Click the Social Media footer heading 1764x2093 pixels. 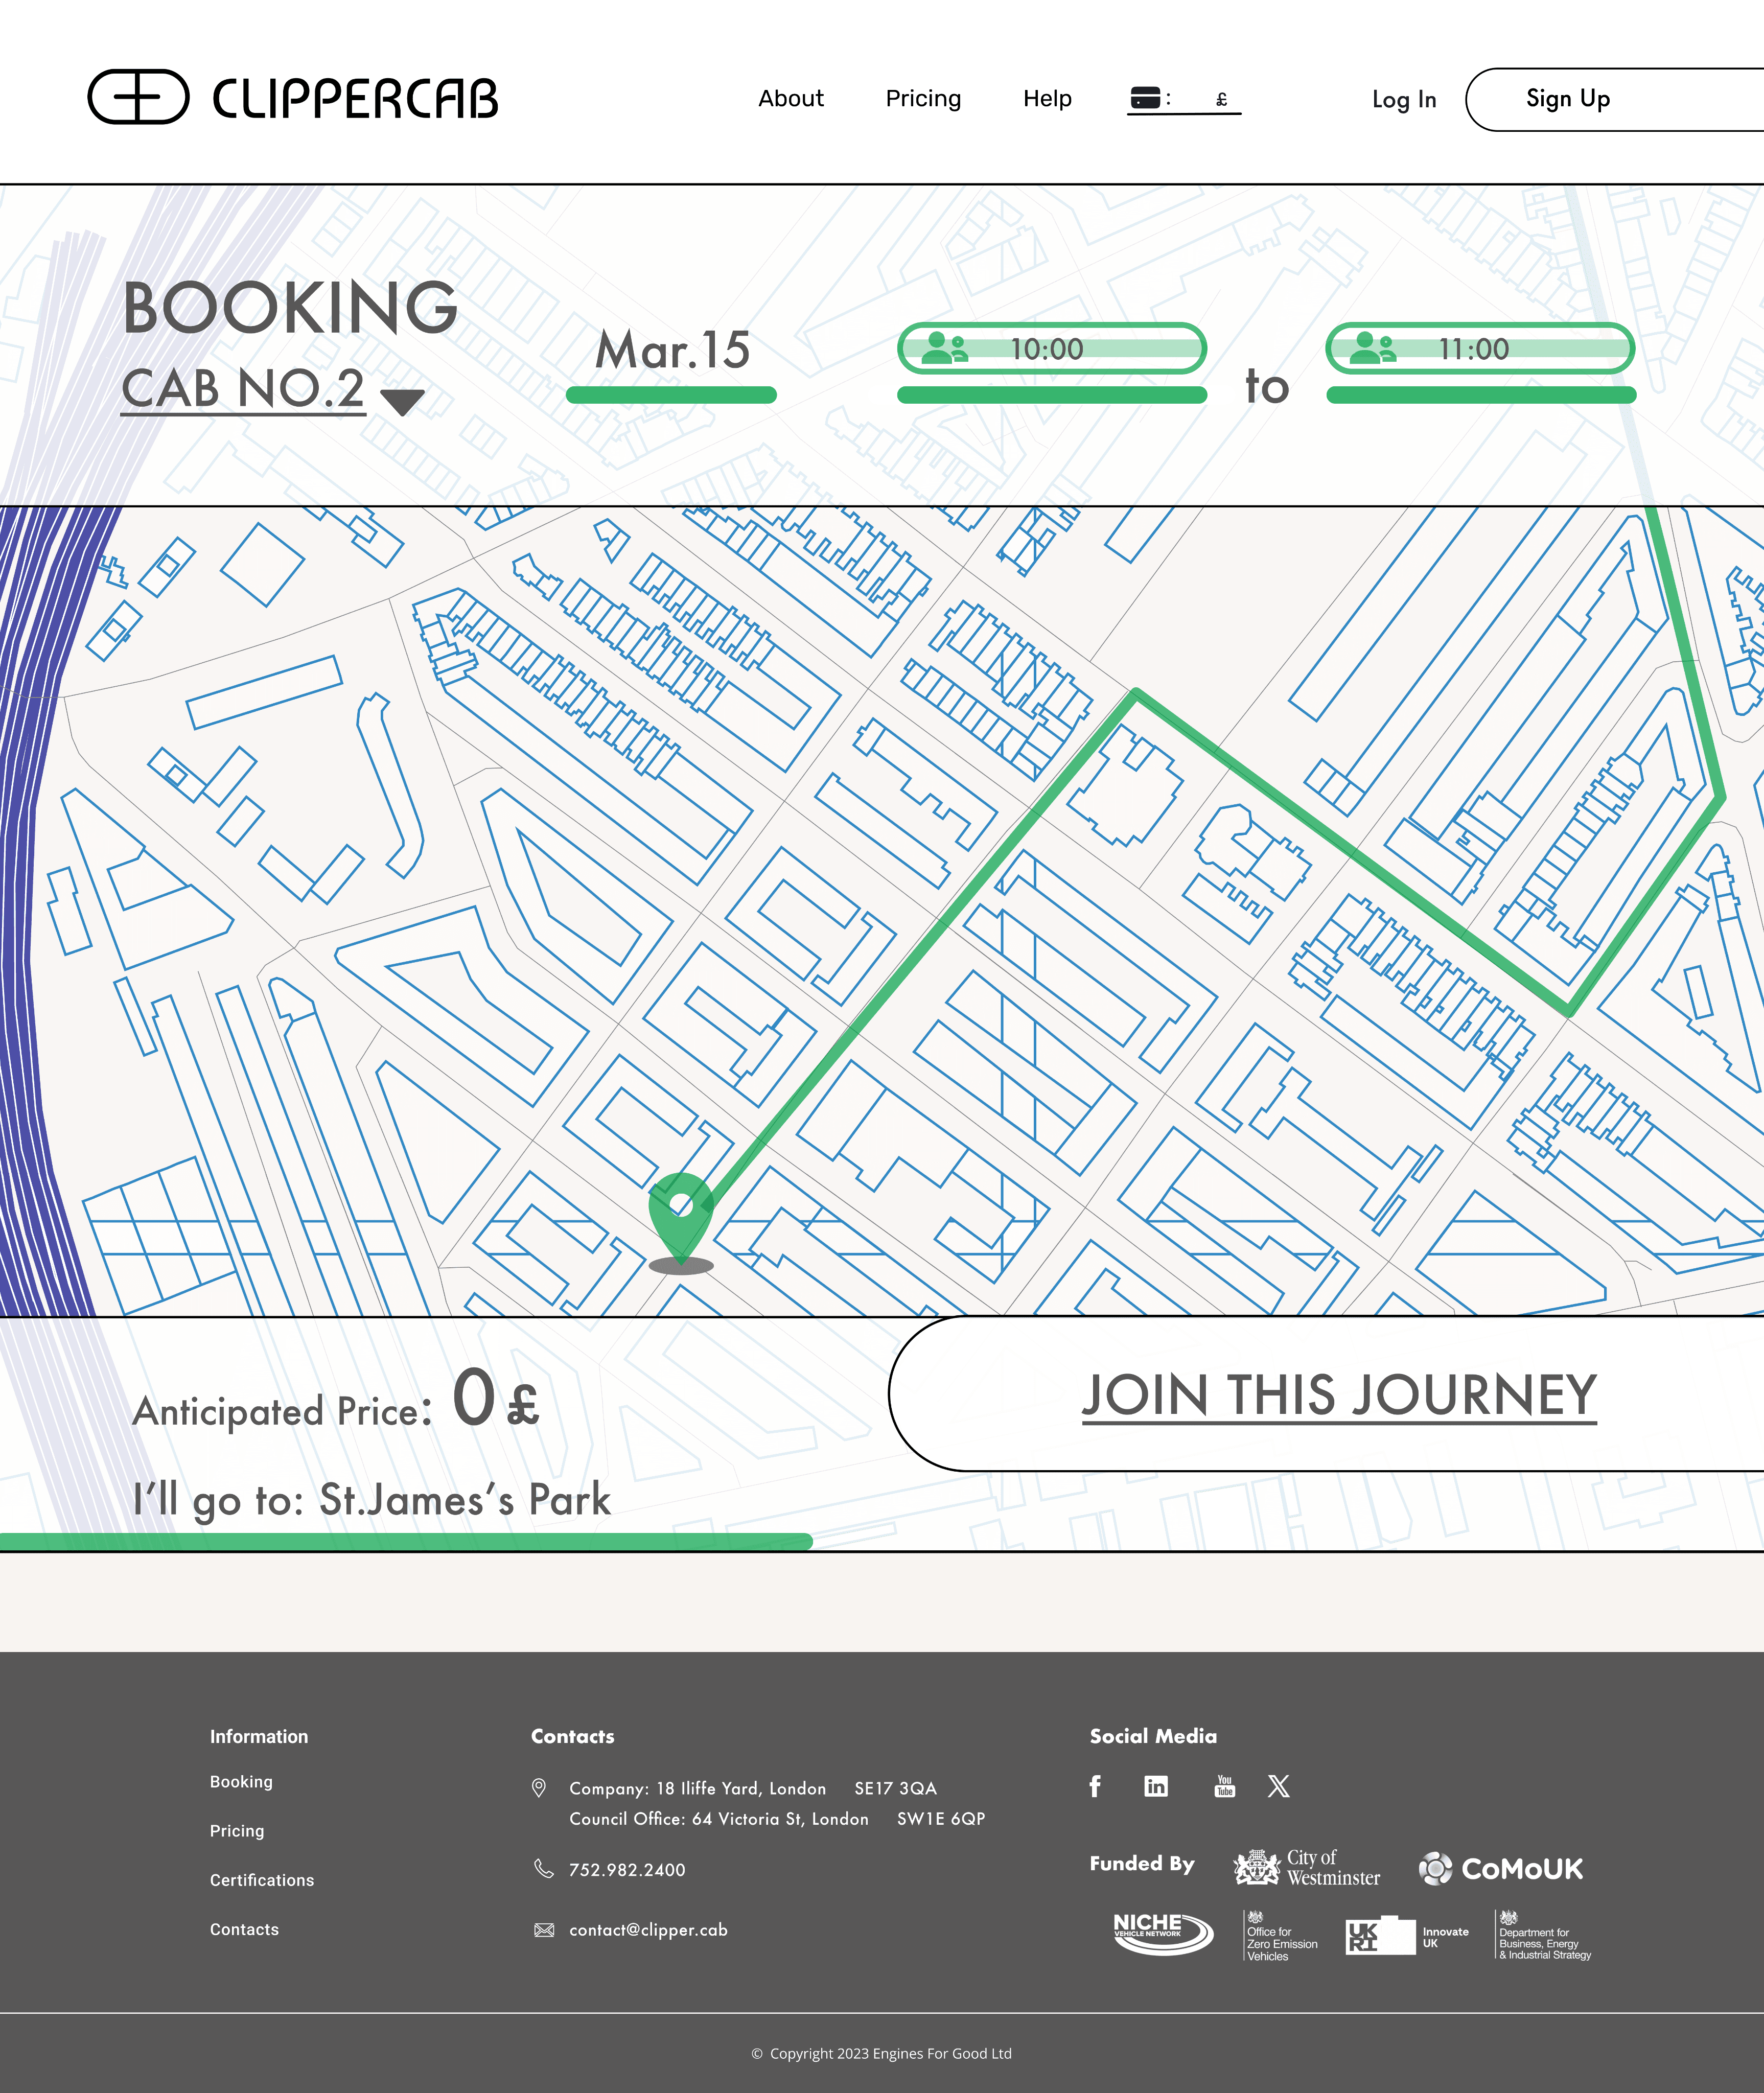click(1153, 1736)
